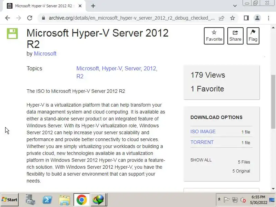The width and height of the screenshot is (276, 207).
Task: Click the padlock site info icon
Action: point(43,18)
